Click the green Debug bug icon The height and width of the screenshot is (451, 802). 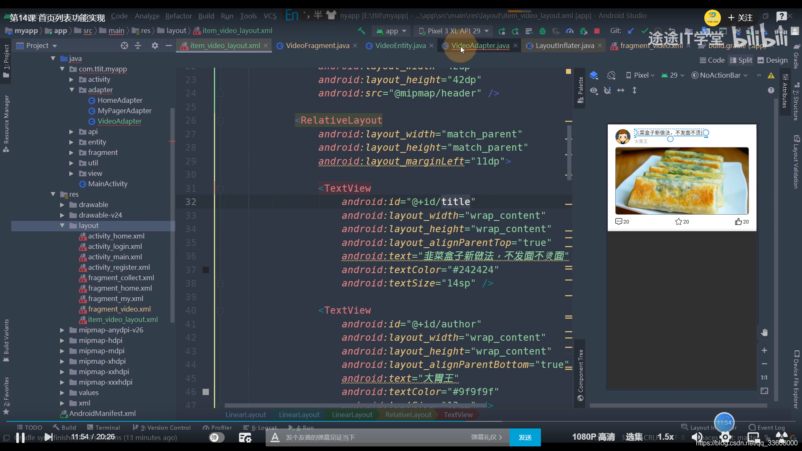click(x=543, y=31)
